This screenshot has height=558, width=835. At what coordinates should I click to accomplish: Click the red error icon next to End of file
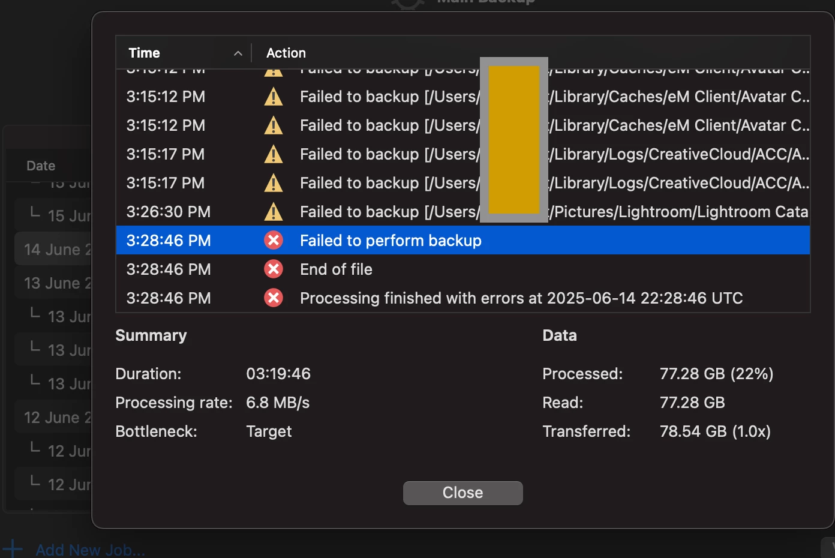point(274,269)
